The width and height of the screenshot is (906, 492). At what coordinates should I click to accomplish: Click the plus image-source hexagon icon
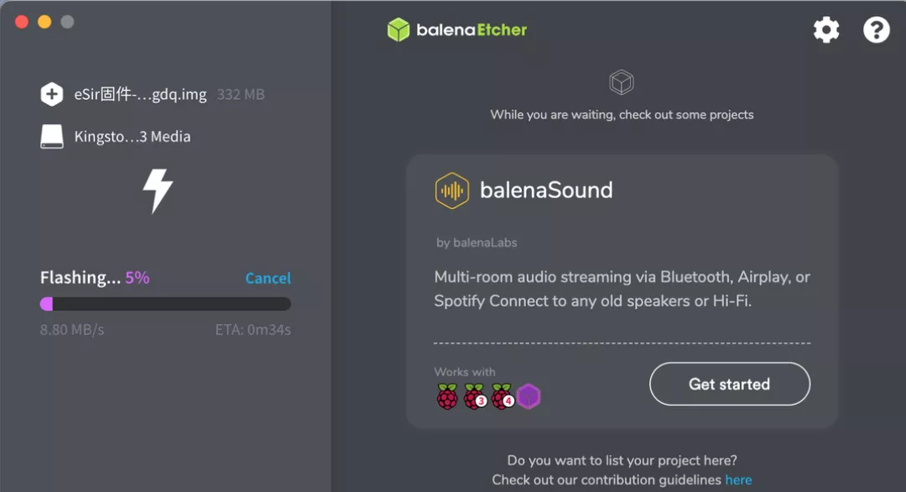pos(51,94)
